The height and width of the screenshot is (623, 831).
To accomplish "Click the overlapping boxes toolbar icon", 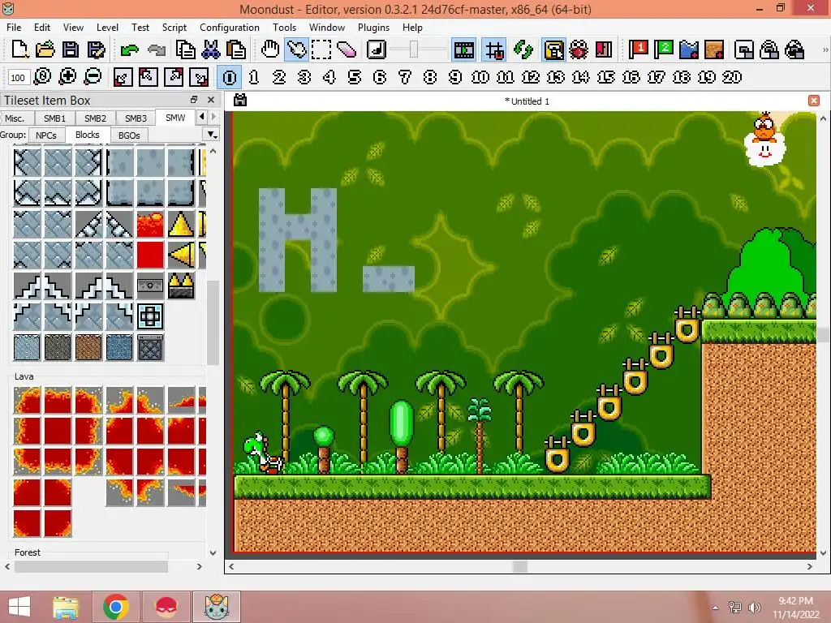I will pos(744,49).
